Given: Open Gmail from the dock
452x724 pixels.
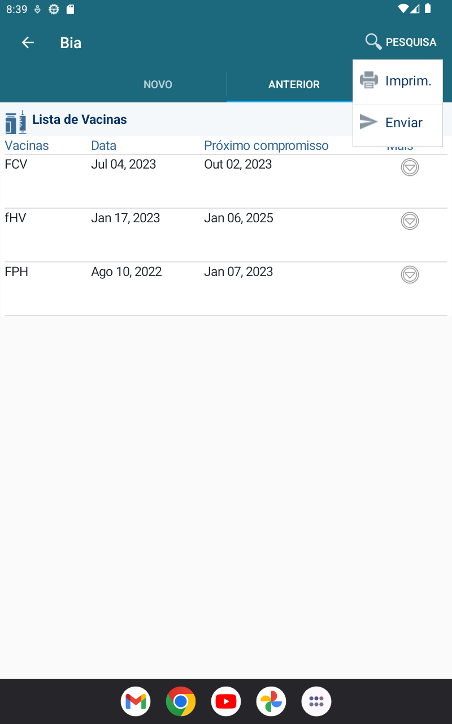Looking at the screenshot, I should [x=136, y=701].
